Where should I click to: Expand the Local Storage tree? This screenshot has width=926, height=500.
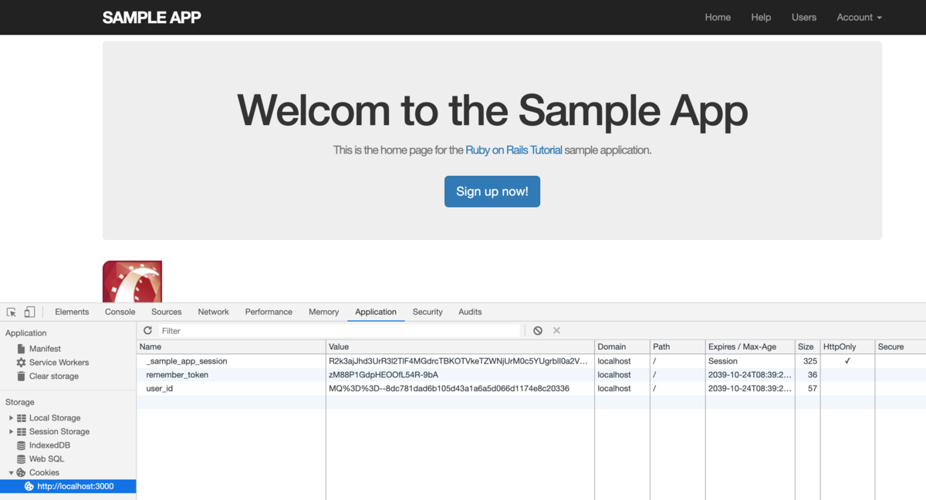[11, 418]
